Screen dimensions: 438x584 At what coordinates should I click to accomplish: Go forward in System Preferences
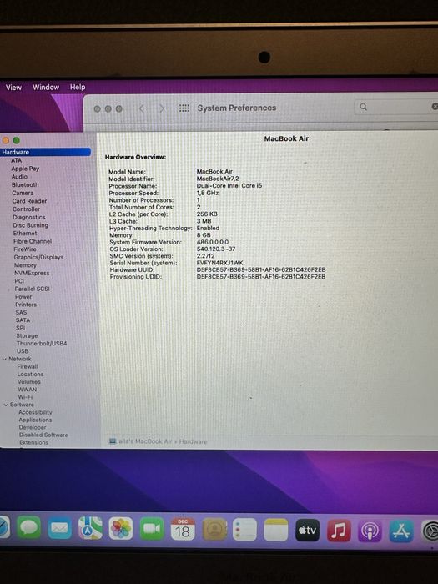pos(162,108)
